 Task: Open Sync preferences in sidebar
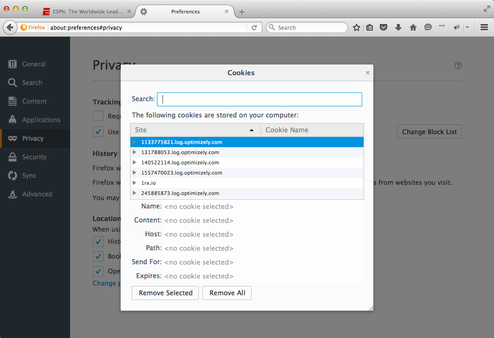[35, 175]
